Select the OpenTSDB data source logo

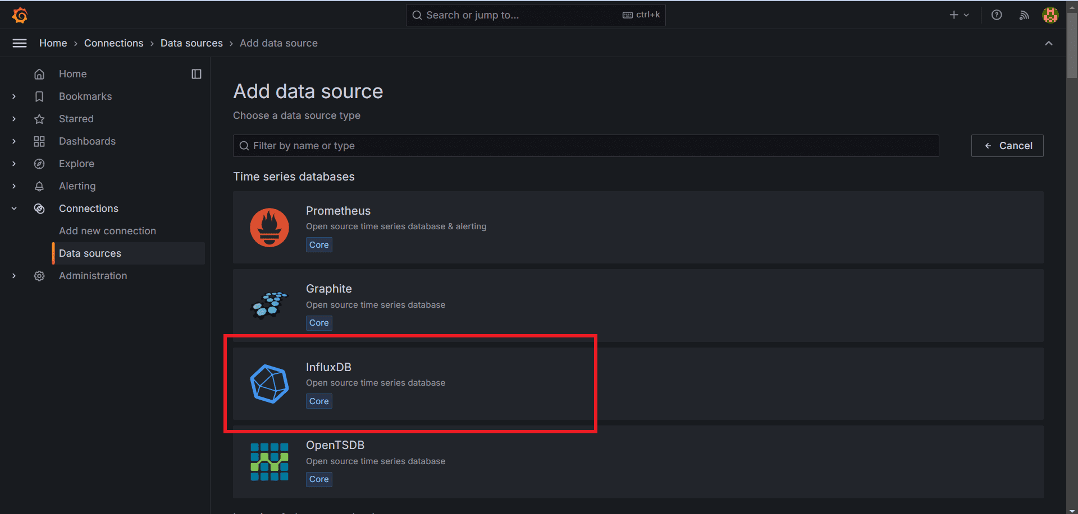269,462
